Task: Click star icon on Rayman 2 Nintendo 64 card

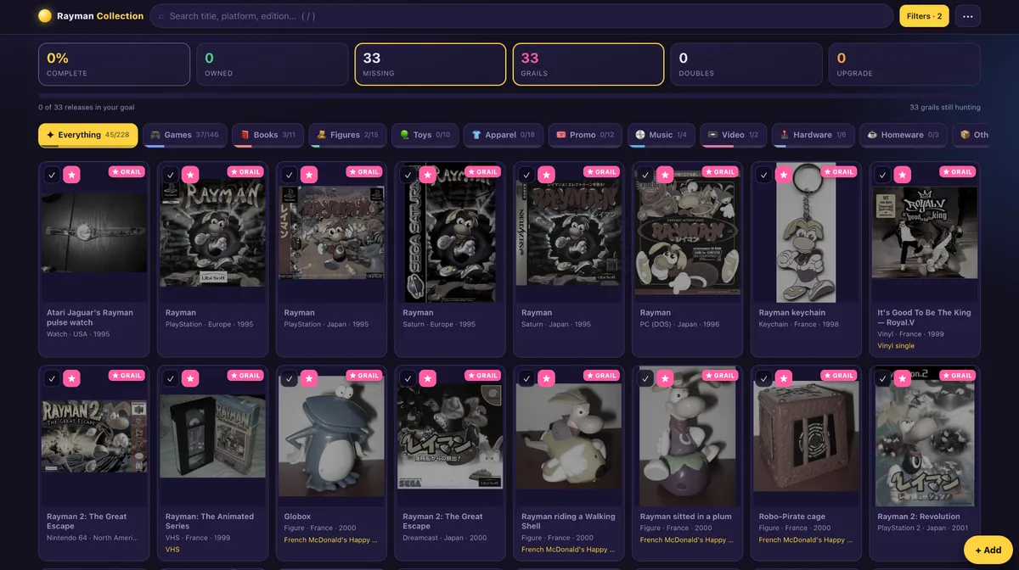Action: coord(71,378)
